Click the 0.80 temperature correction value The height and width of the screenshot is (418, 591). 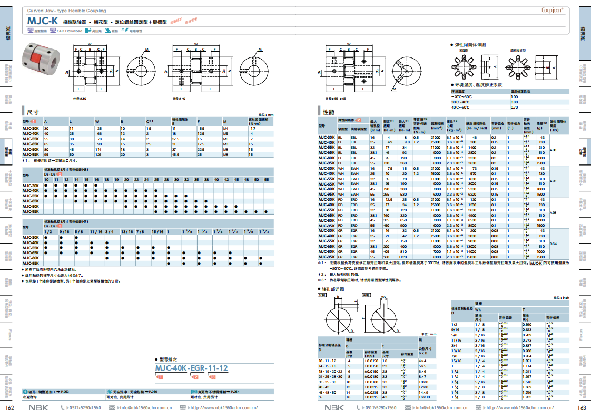tap(515, 102)
